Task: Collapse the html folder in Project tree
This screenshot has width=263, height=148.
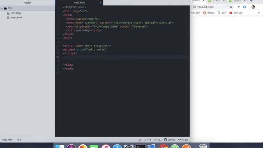Action: click(2, 8)
